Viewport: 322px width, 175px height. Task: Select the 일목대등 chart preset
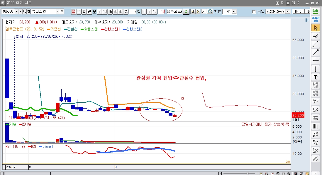316,93
